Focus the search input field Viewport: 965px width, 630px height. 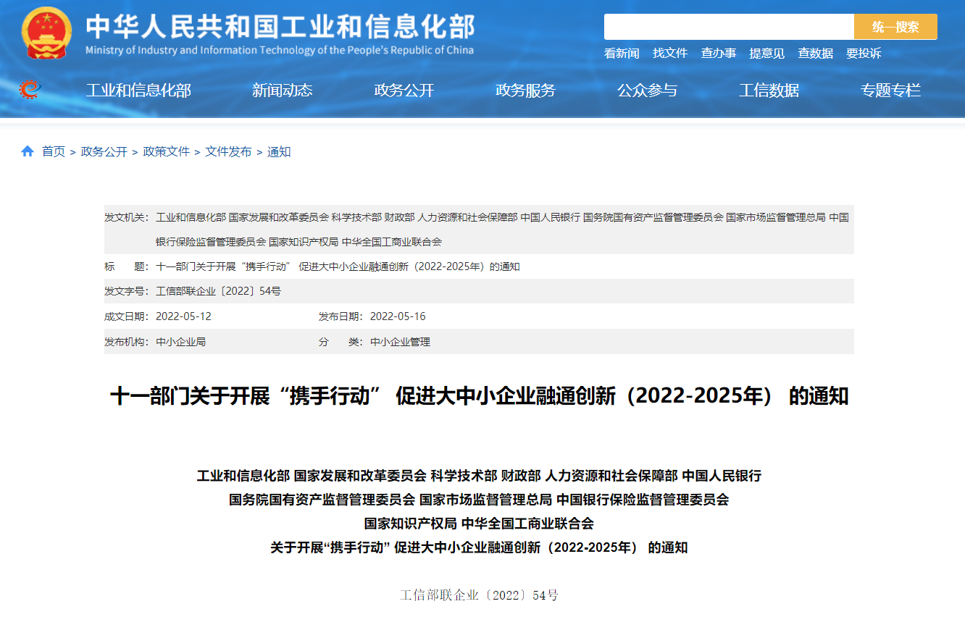click(729, 27)
